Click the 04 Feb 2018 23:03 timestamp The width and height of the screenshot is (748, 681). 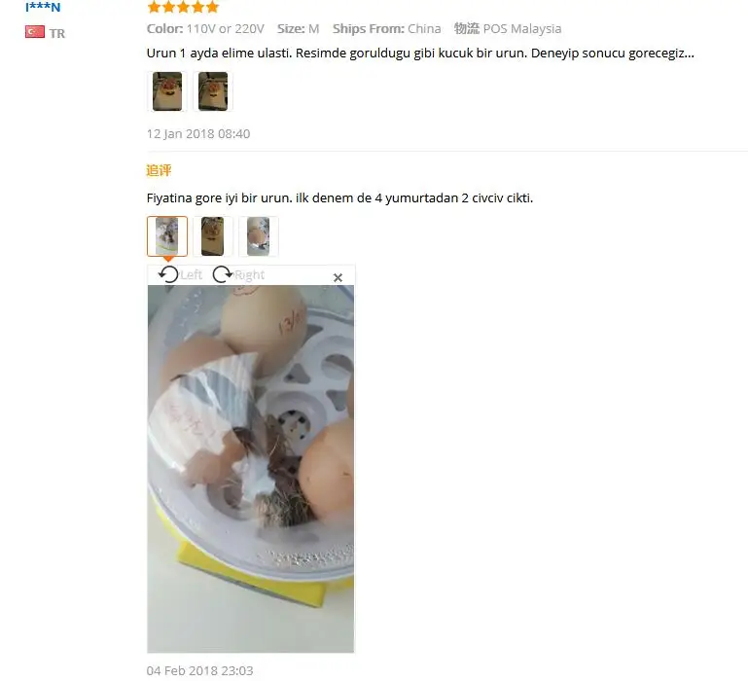click(x=199, y=670)
